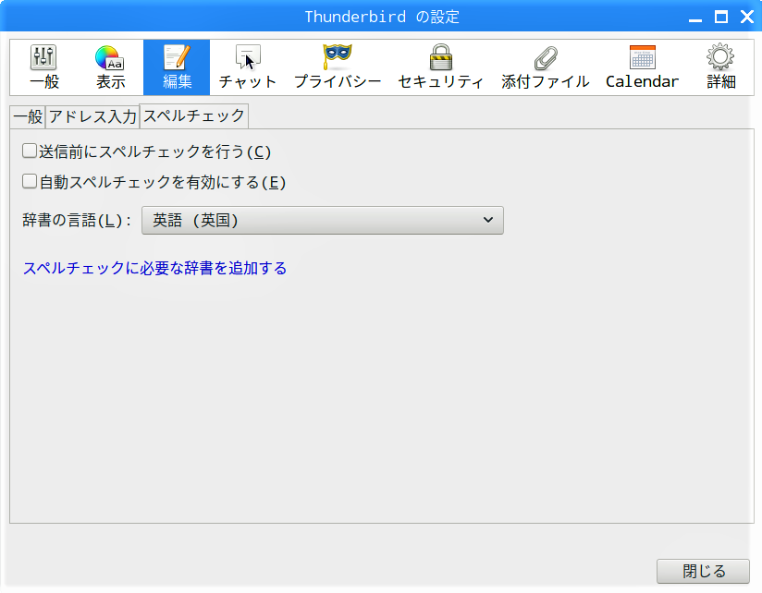762x593 pixels.
Task: Click the スペルチェックに必要な辞書を追加する link
Action: tap(155, 268)
